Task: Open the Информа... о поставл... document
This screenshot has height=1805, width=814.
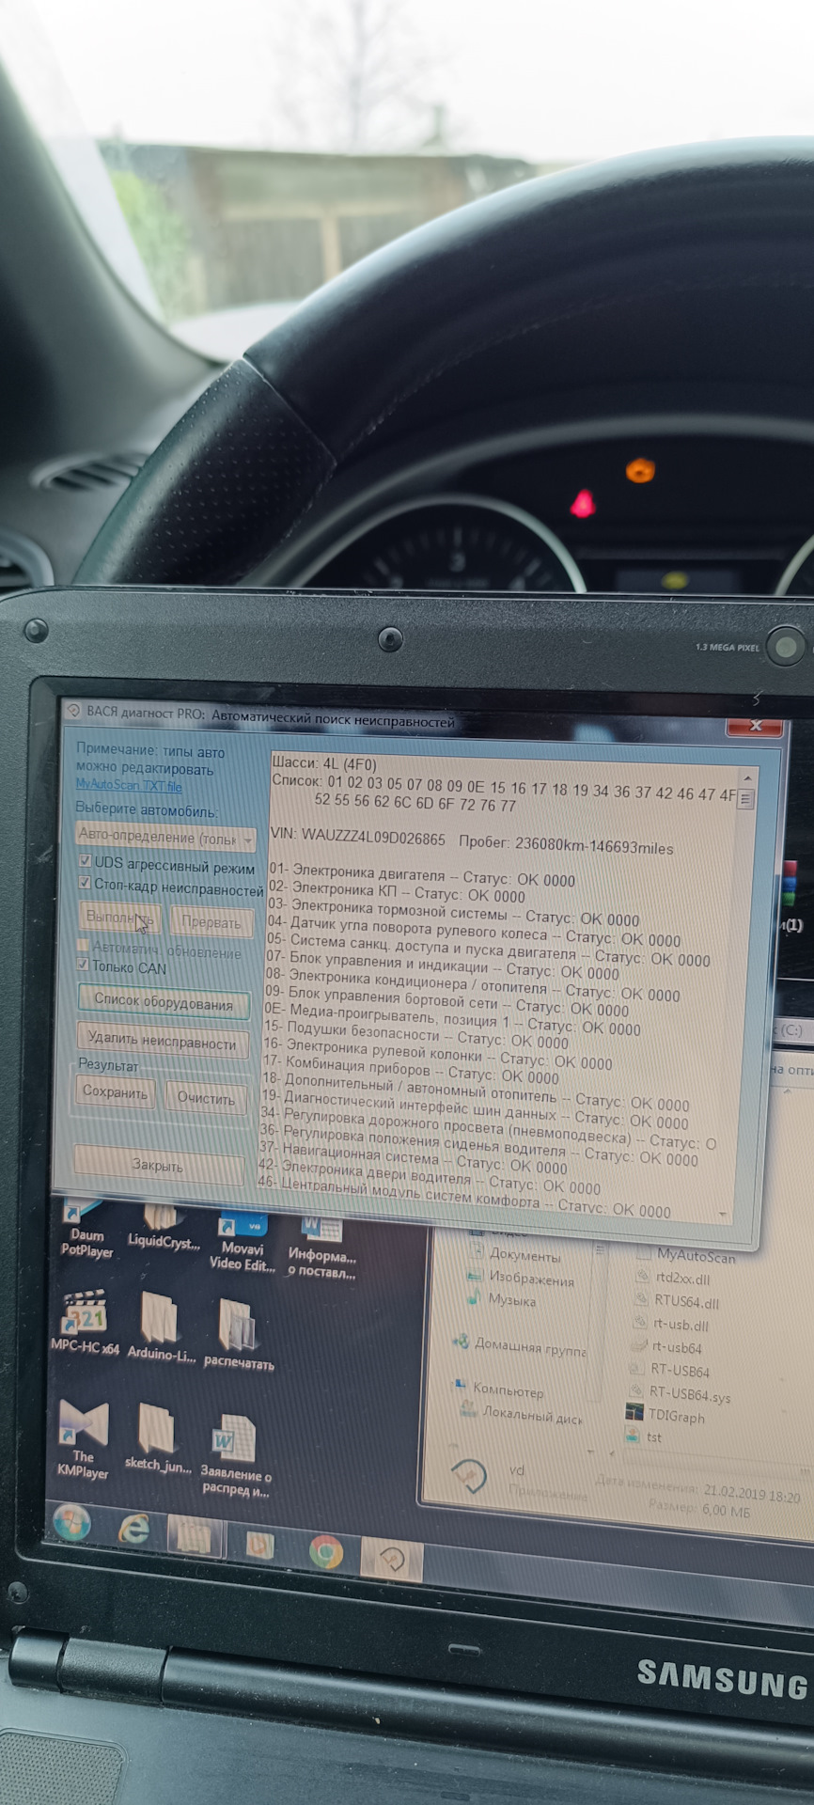Action: (x=321, y=1248)
